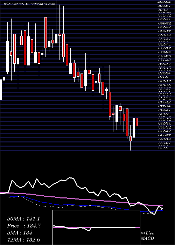The height and width of the screenshot is (245, 175).
Task: Click inside the MACD inset chart box
Action: [x=96, y=227]
